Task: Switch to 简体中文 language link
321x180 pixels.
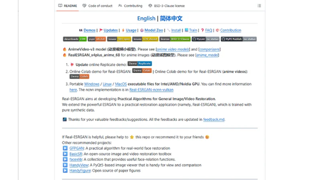Action: (171, 18)
